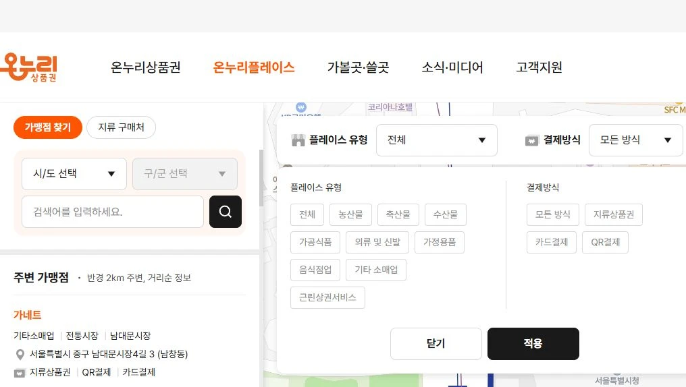Open the 온누리플레이스 menu

click(254, 67)
